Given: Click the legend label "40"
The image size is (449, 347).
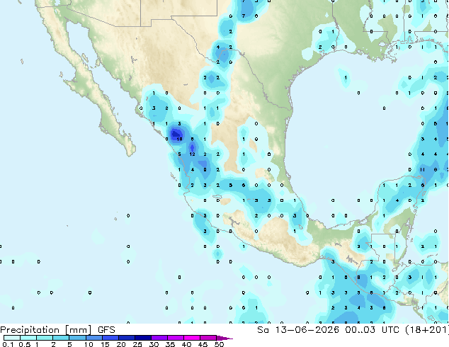Looking at the screenshot, I should [x=186, y=344].
